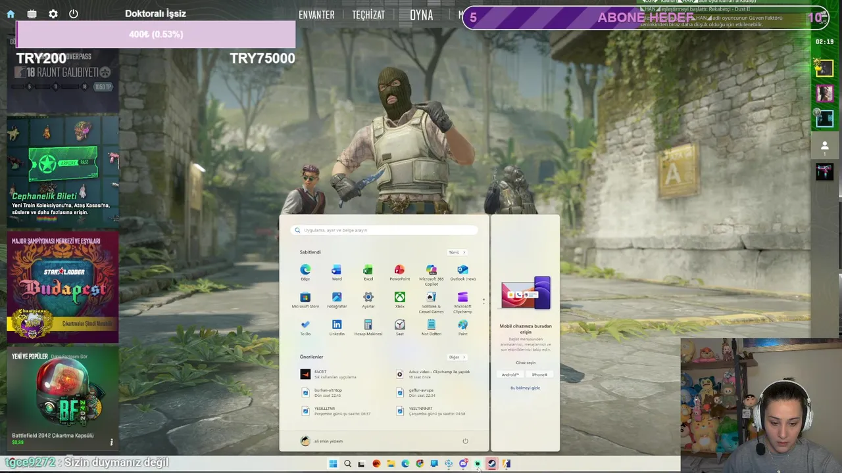The width and height of the screenshot is (842, 473).
Task: Open Fotoğraflar app
Action: (336, 300)
